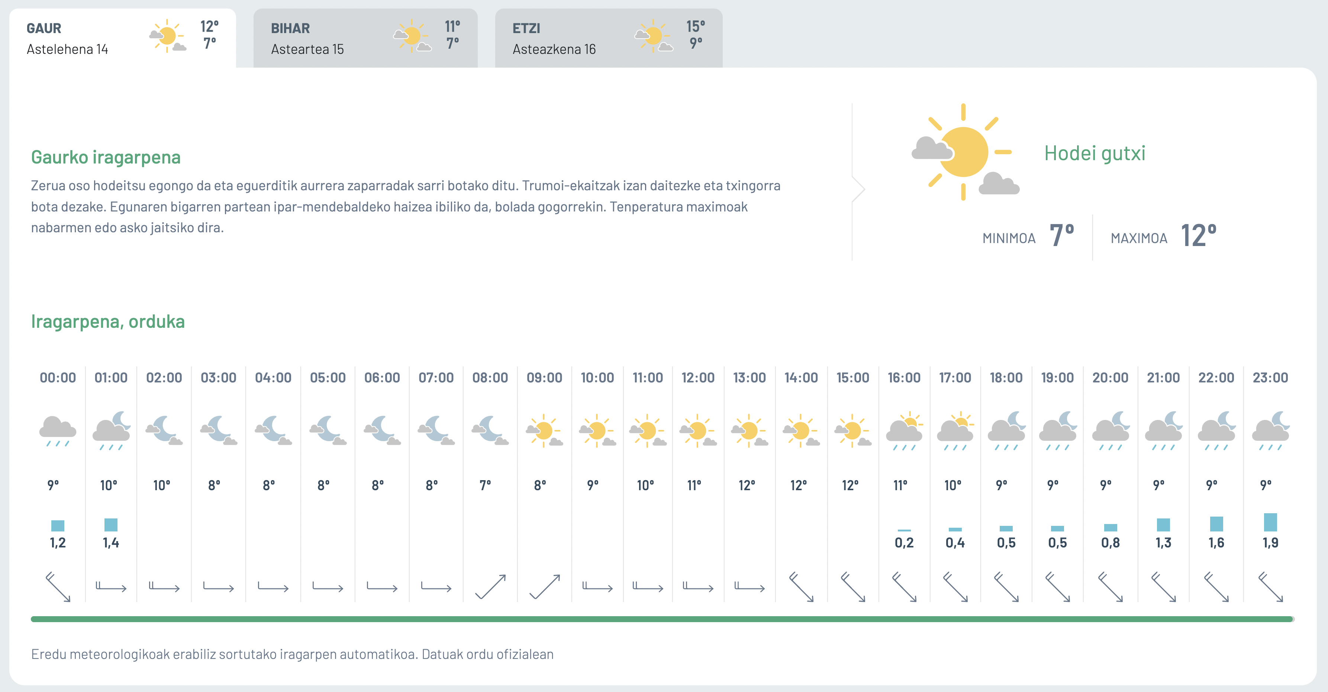This screenshot has height=692, width=1328.
Task: Click the weather icon in the BIHAR tab
Action: [412, 36]
